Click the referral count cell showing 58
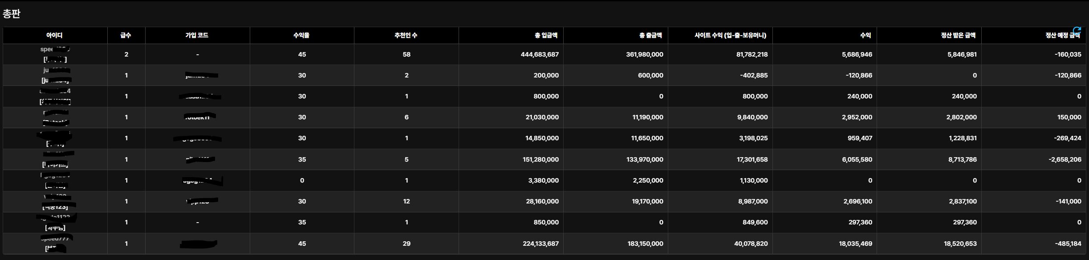Screen dimensions: 1089x260 pyautogui.click(x=406, y=54)
